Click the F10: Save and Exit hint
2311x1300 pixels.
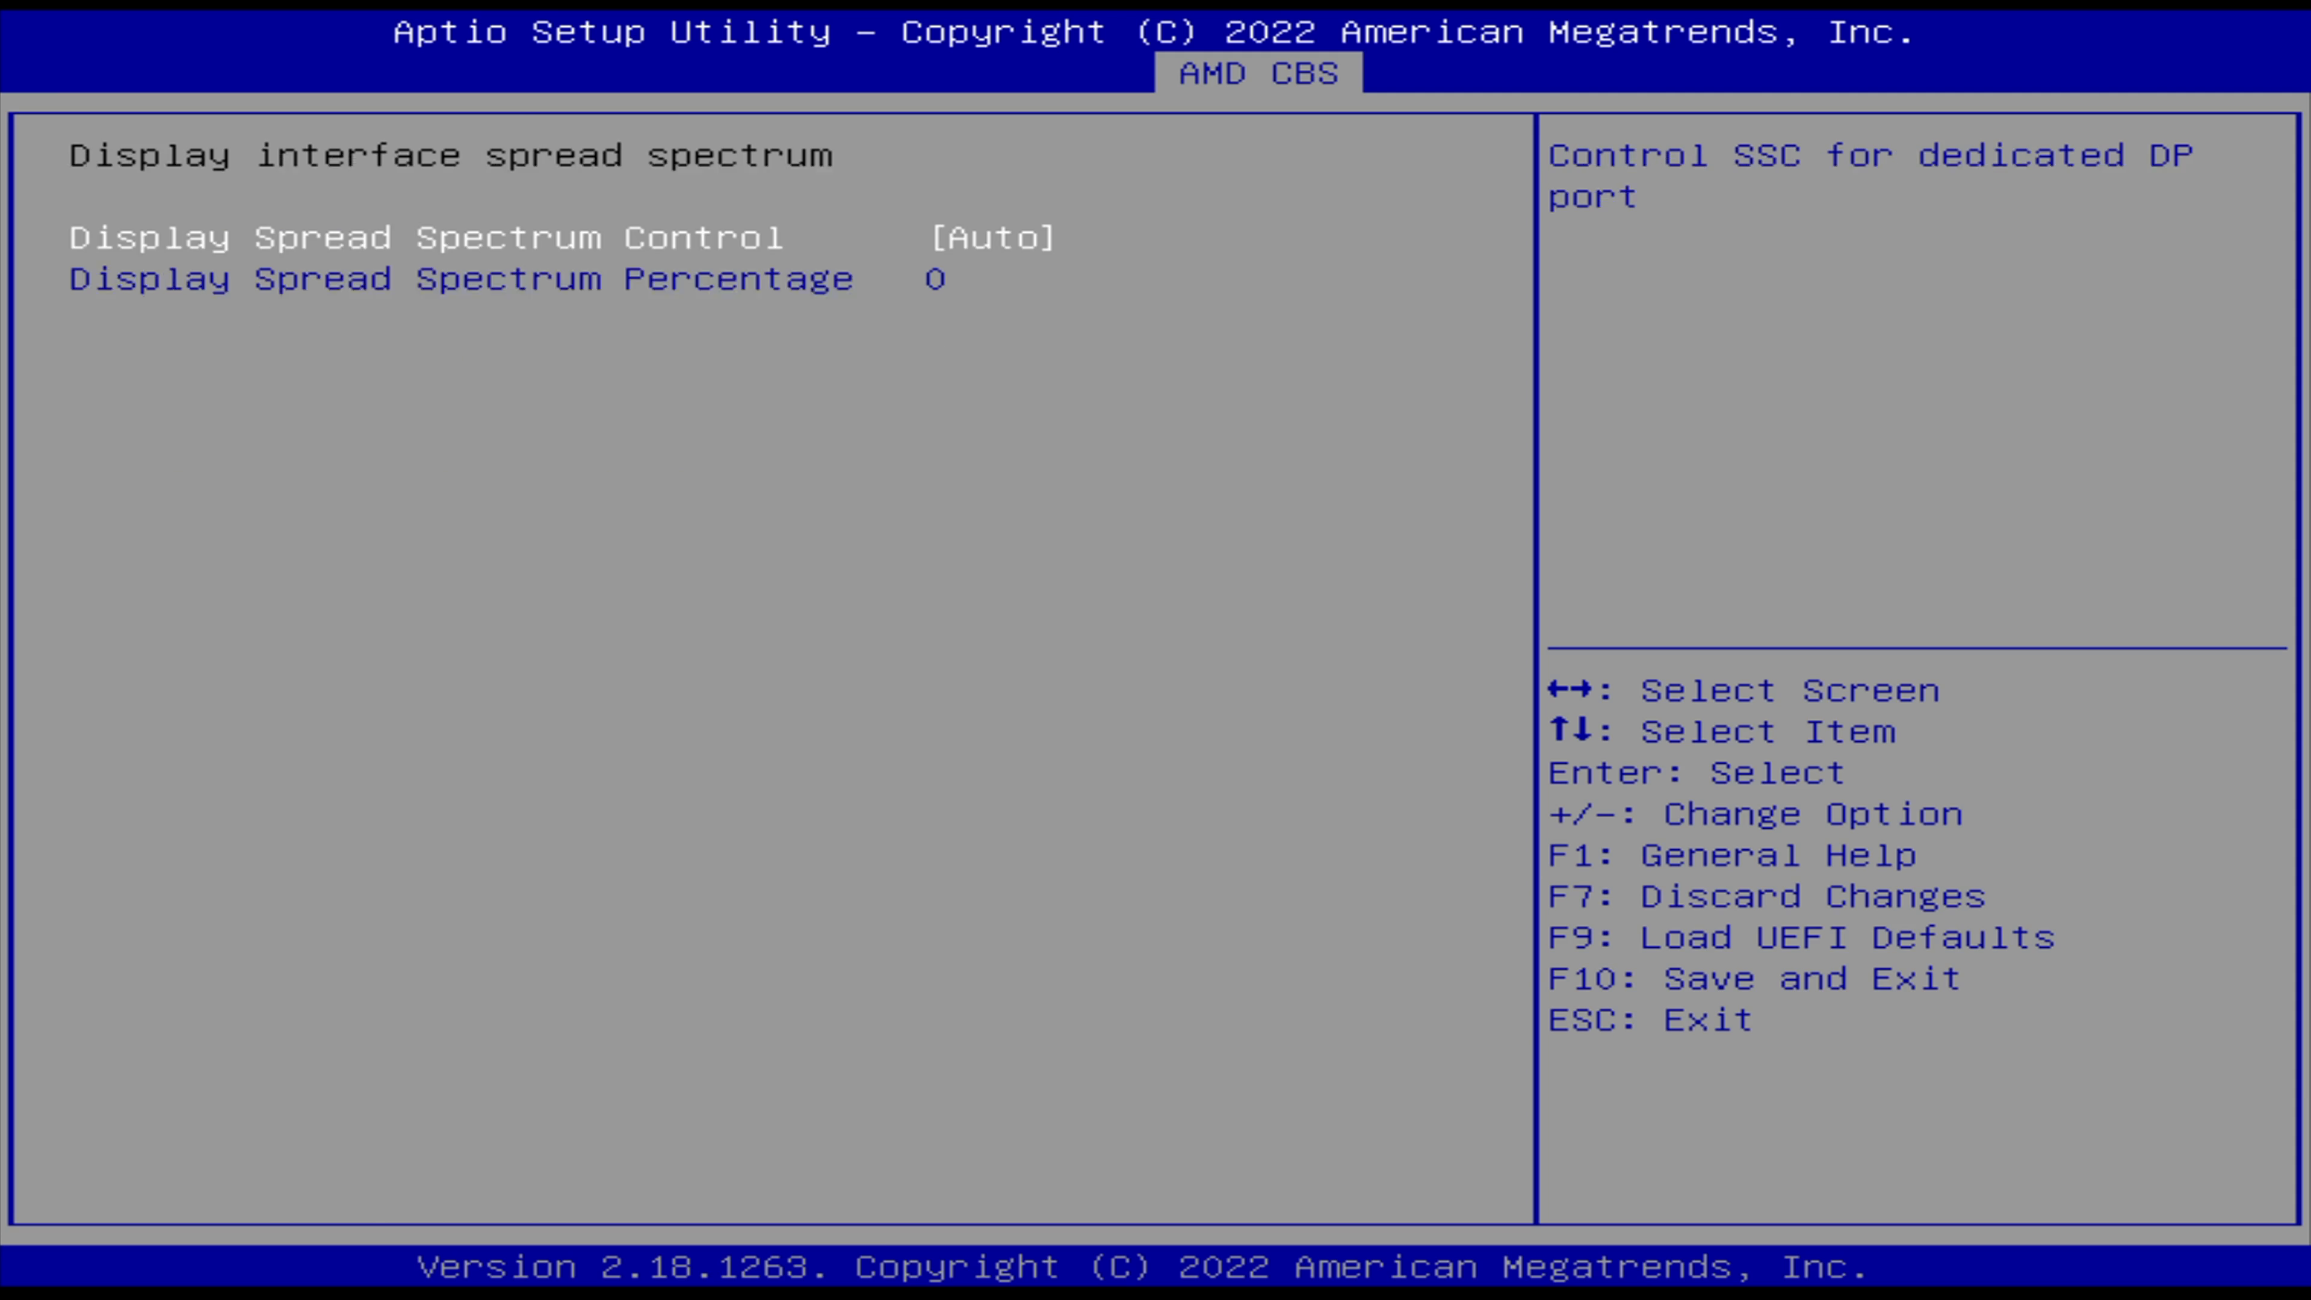(x=1755, y=980)
